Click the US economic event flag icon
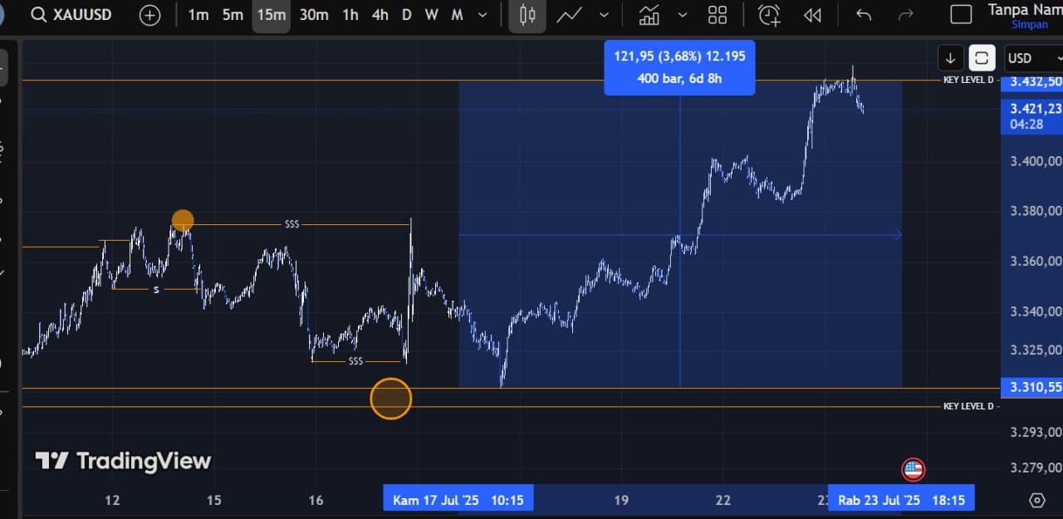Image resolution: width=1063 pixels, height=519 pixels. click(913, 469)
